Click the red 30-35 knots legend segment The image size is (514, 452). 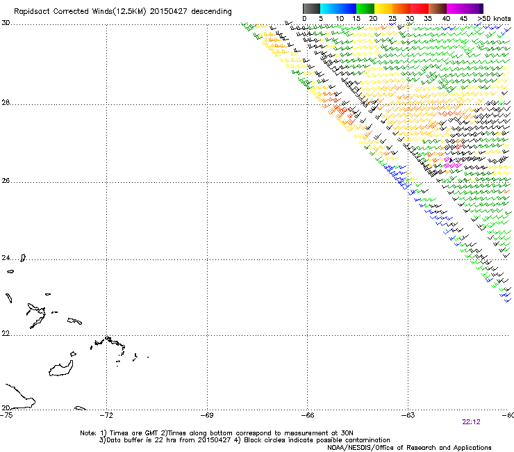pos(420,8)
